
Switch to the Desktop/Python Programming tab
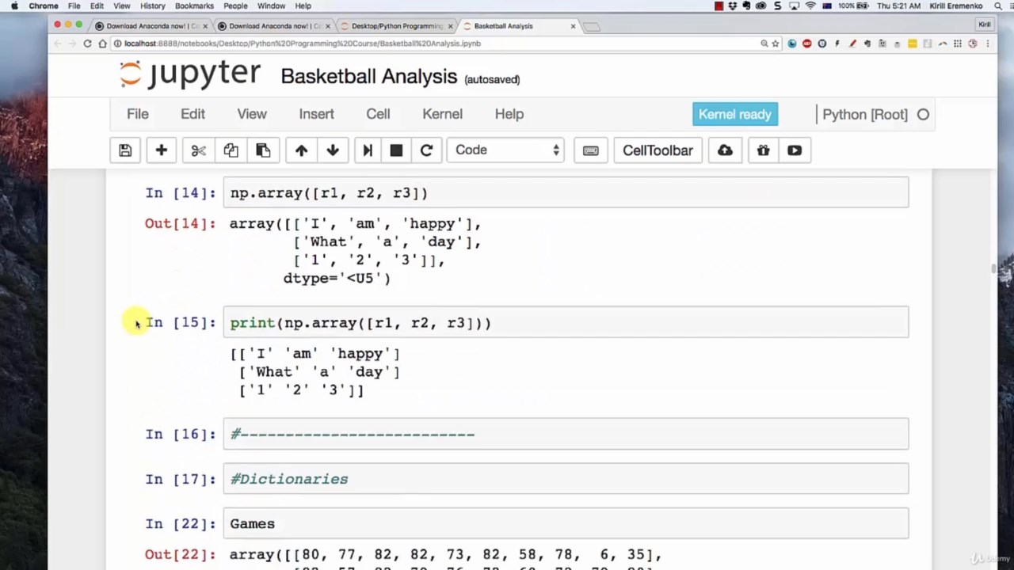pyautogui.click(x=396, y=26)
